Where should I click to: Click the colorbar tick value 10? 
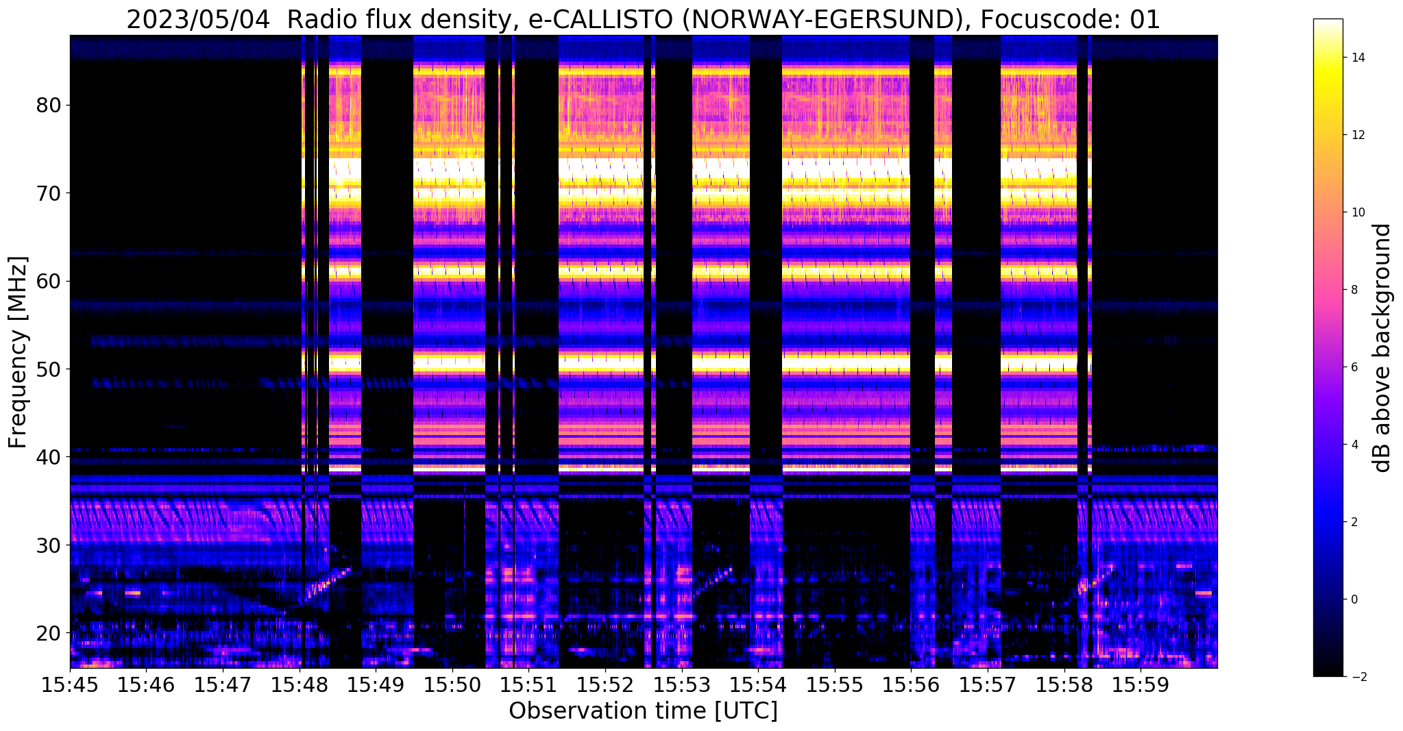click(1358, 212)
